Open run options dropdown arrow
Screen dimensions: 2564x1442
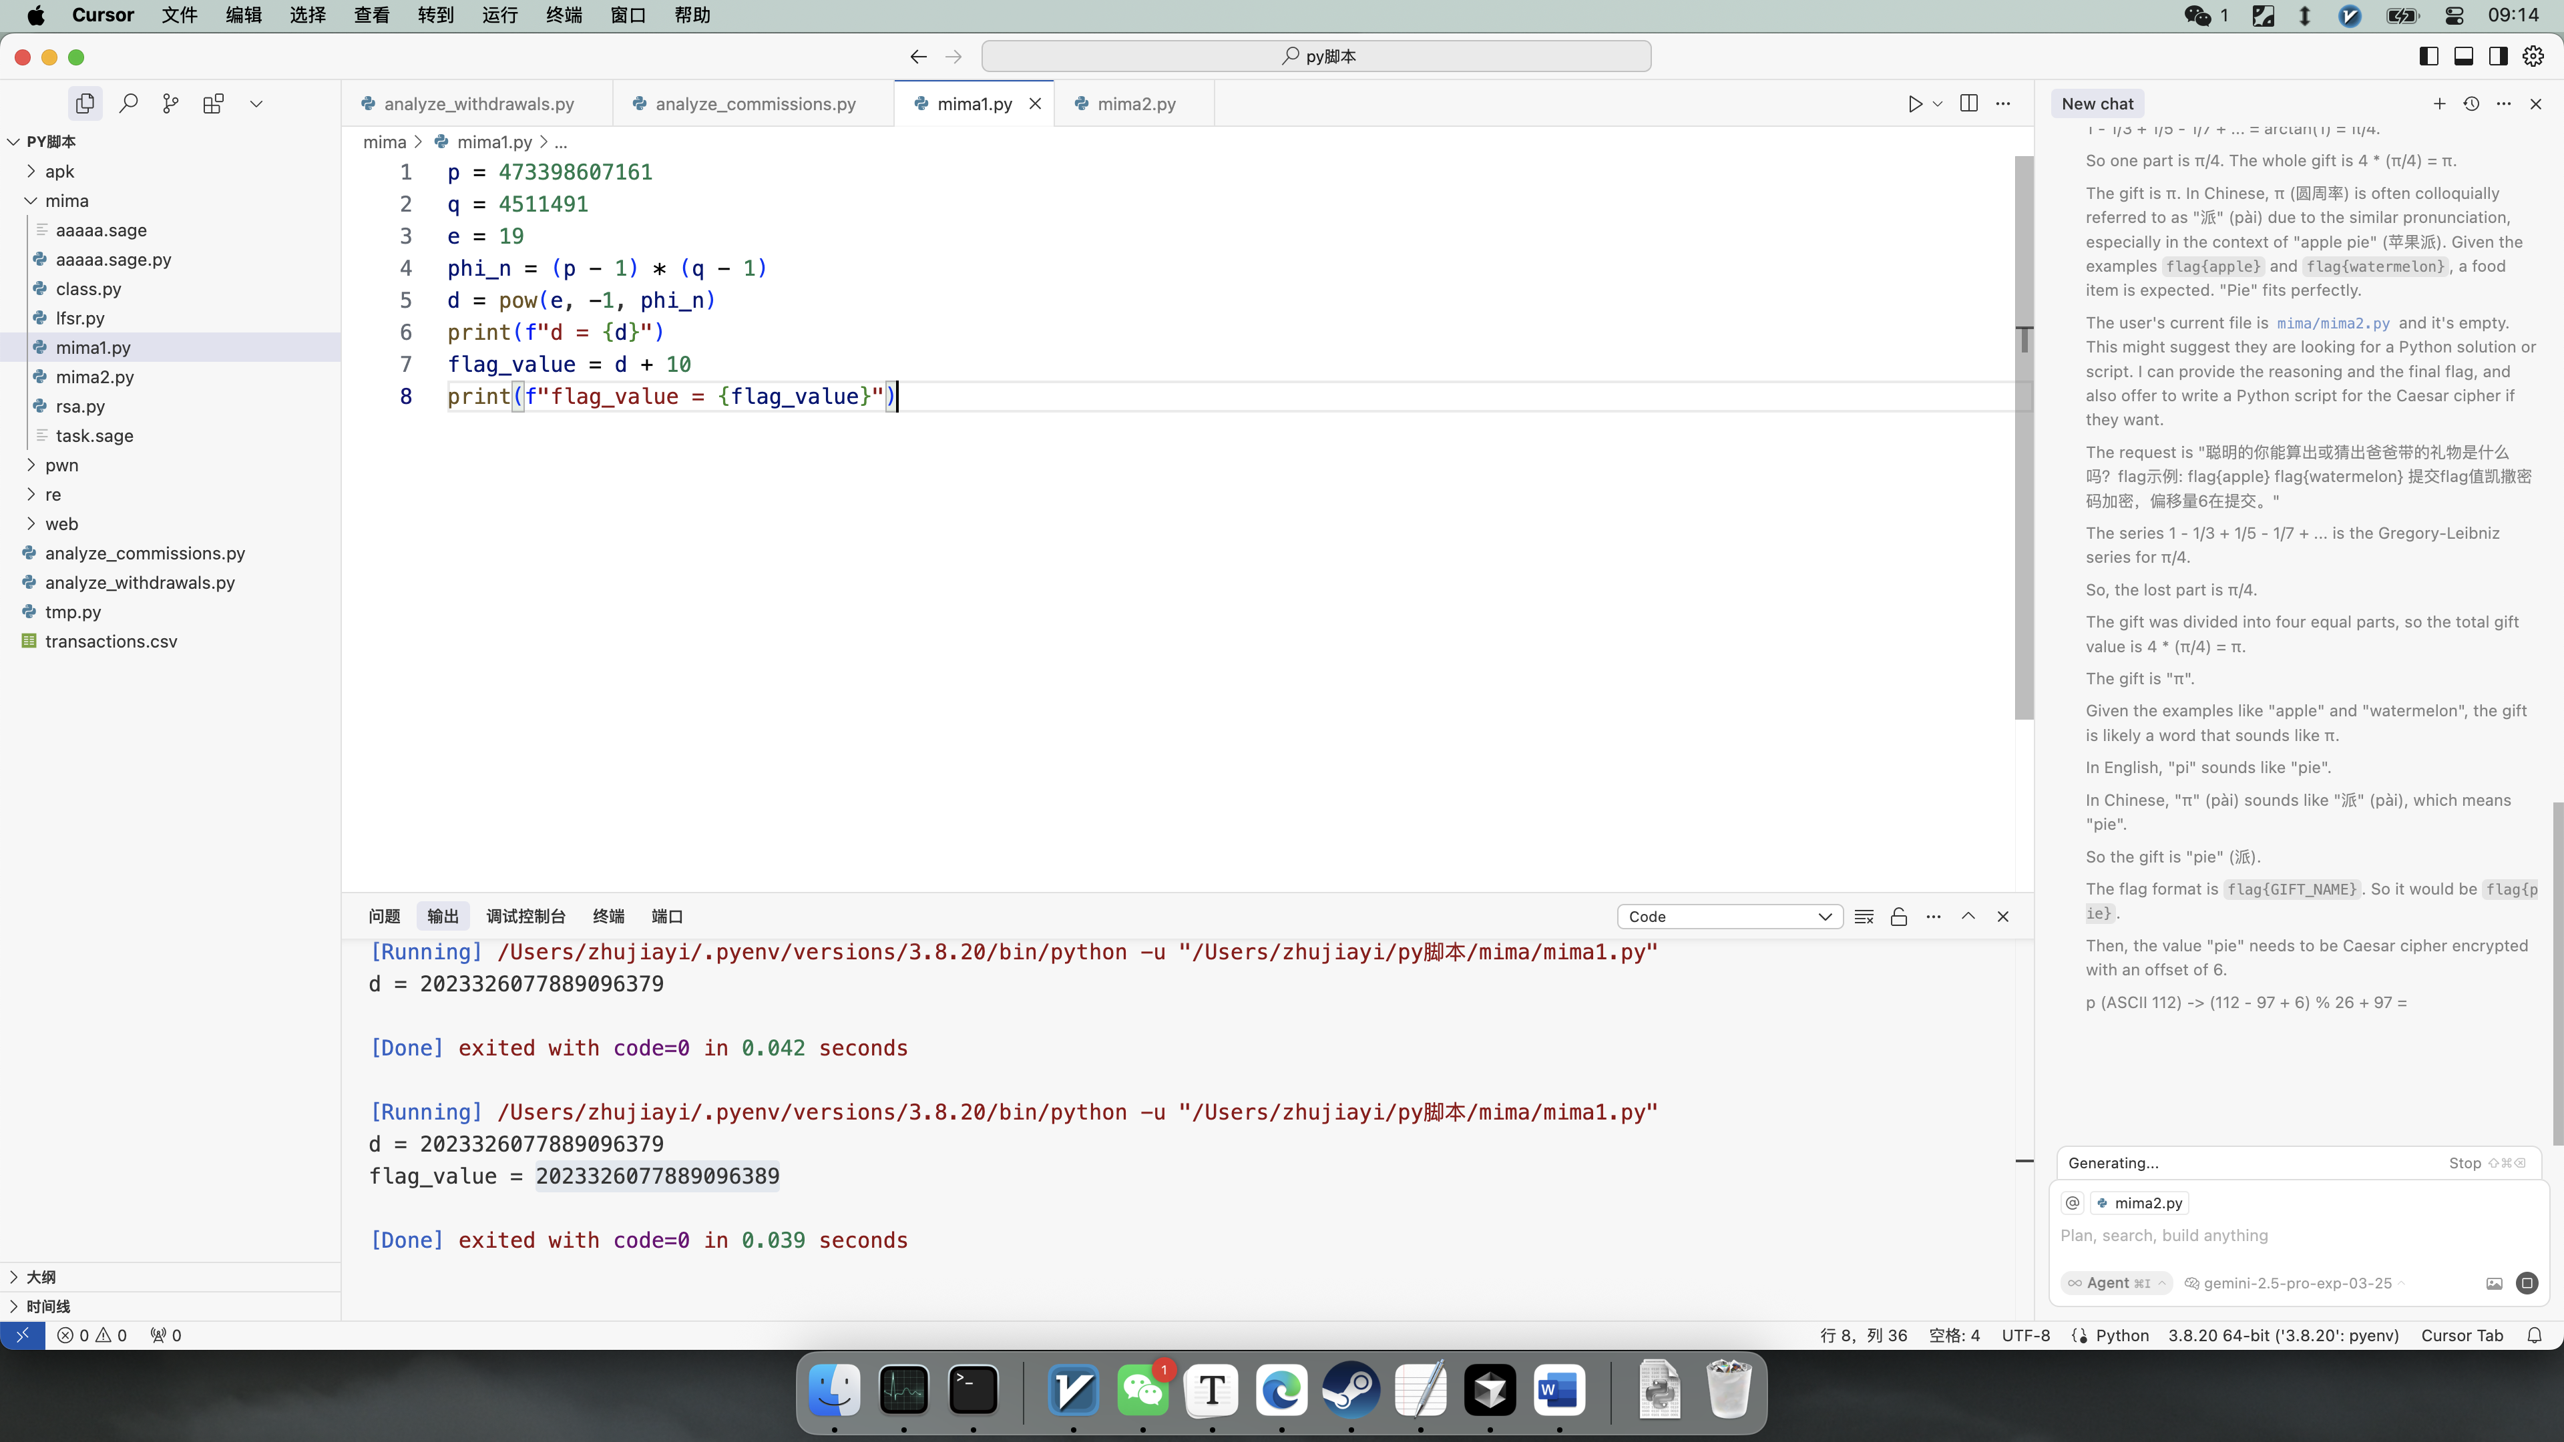click(1937, 103)
